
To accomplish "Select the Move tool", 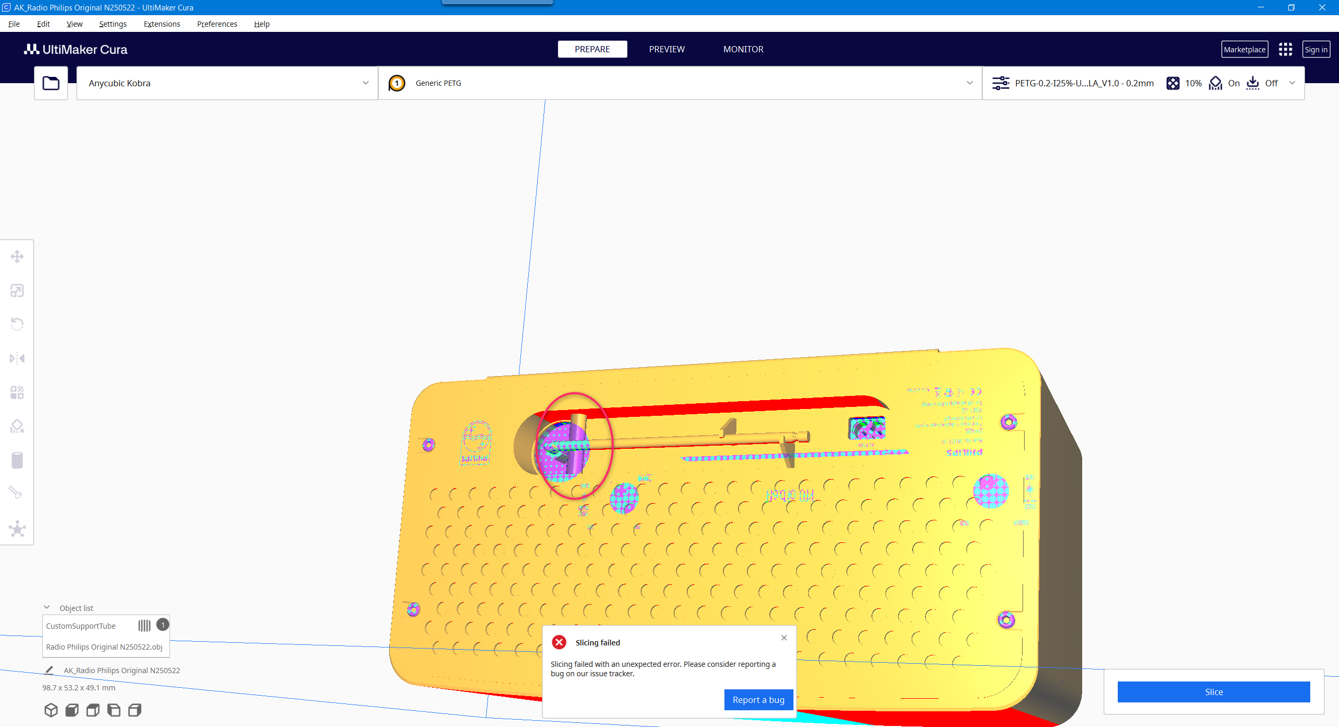I will [17, 256].
